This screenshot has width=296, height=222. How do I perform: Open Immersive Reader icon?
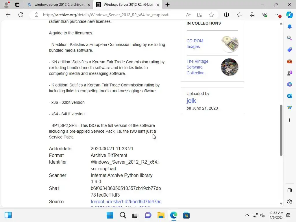(200, 15)
